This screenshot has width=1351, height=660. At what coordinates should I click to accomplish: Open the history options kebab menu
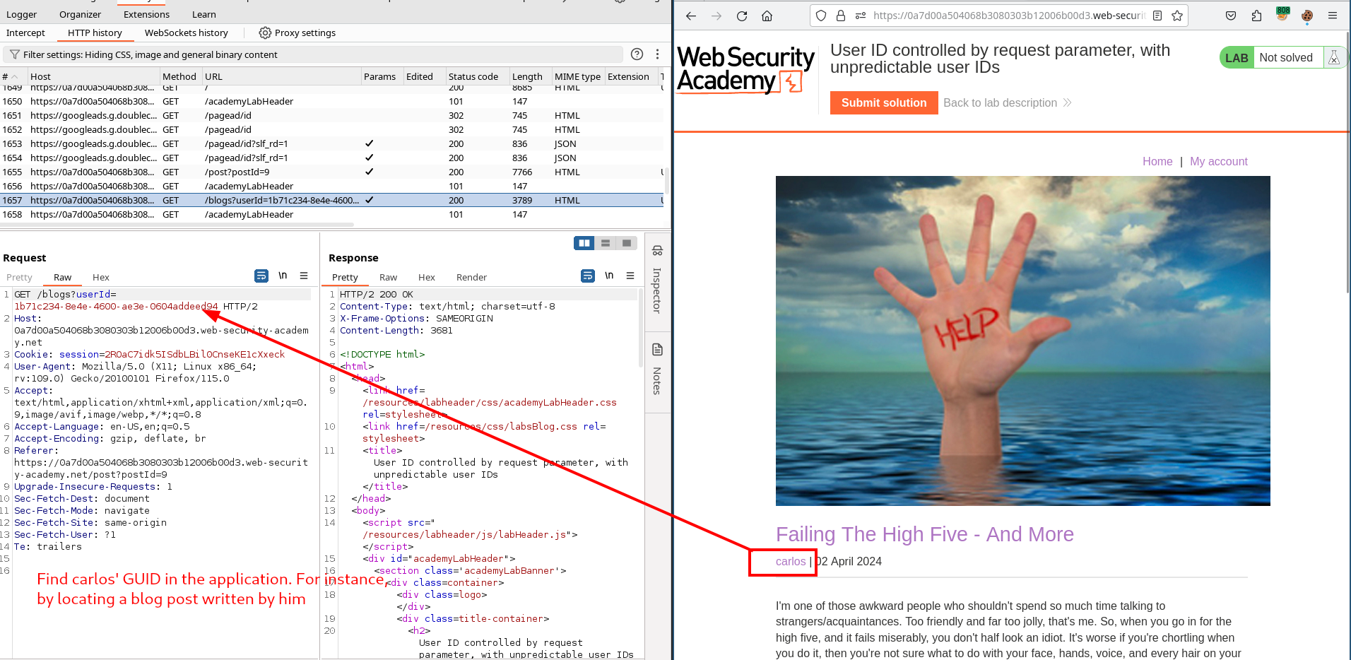point(657,54)
